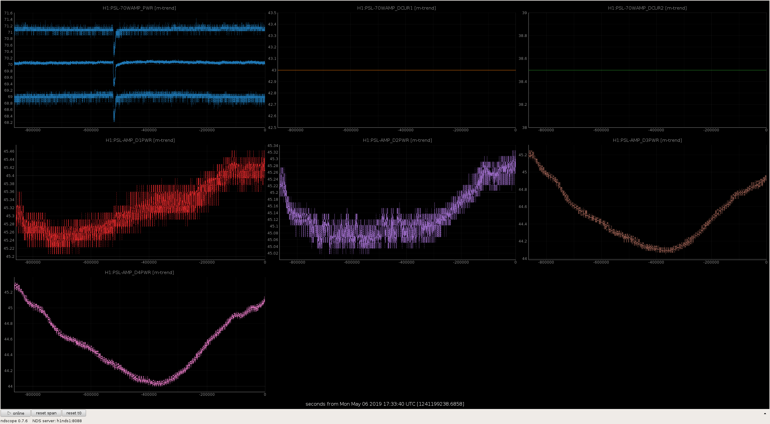Click the online play button

pos(16,413)
